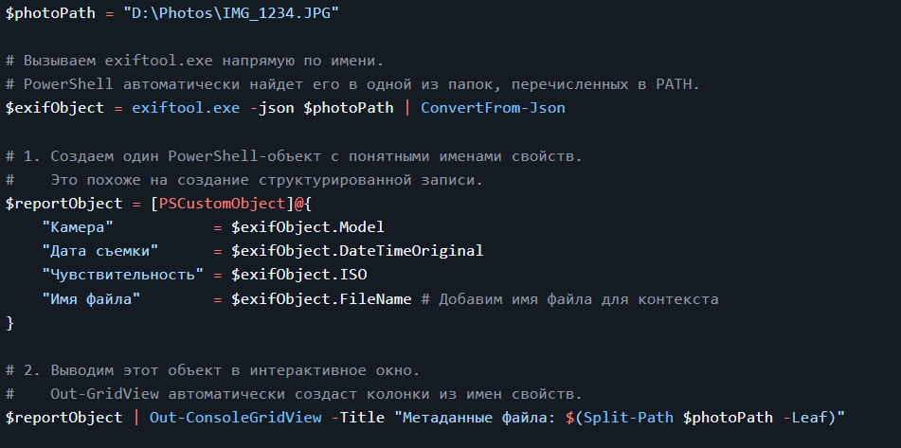Click the $exifObject variable being assigned
Screen dimensions: 901x448
[55, 108]
